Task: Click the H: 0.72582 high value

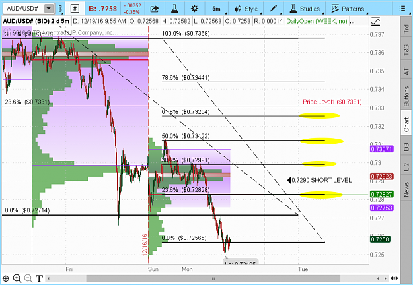Action: click(176, 21)
